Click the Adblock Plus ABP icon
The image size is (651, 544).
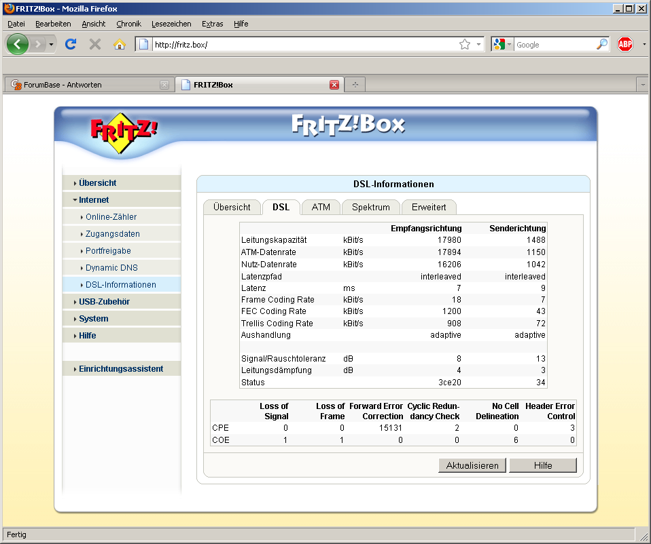625,44
